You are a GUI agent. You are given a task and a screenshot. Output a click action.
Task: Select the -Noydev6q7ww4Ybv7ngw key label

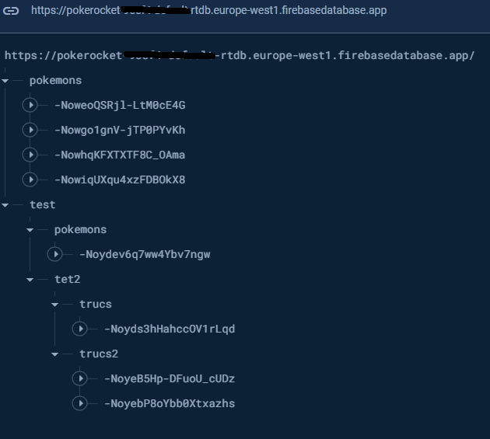coord(145,254)
